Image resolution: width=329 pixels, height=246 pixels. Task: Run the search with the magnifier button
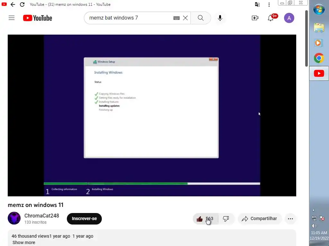(200, 18)
